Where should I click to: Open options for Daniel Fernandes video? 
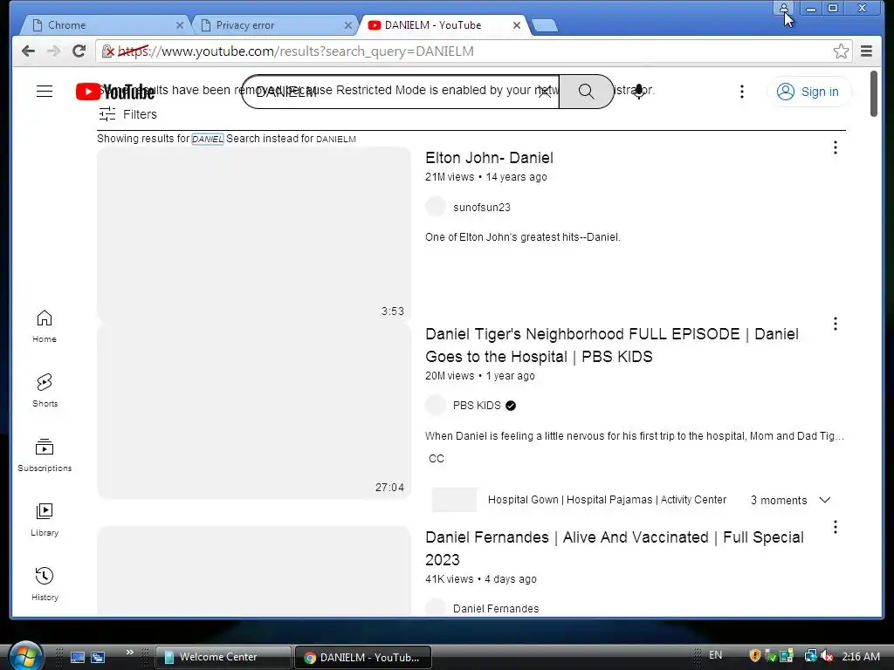836,527
